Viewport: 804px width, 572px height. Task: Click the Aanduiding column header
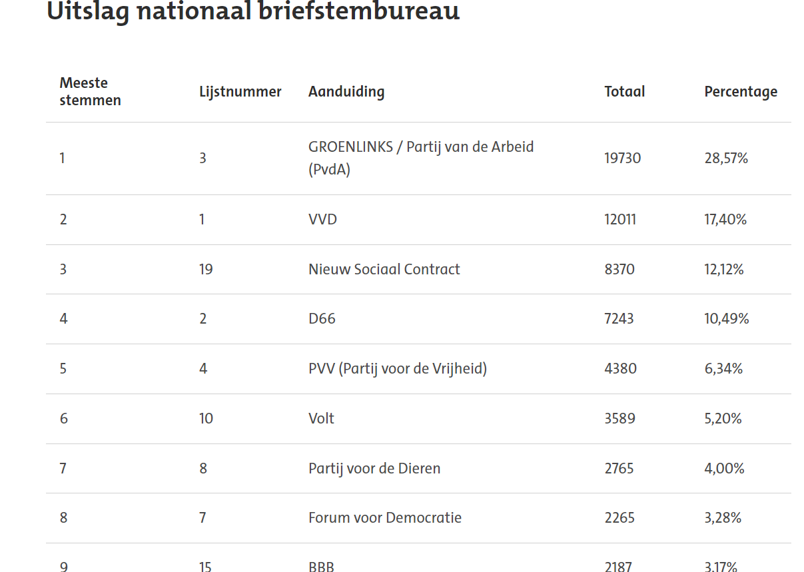[346, 92]
